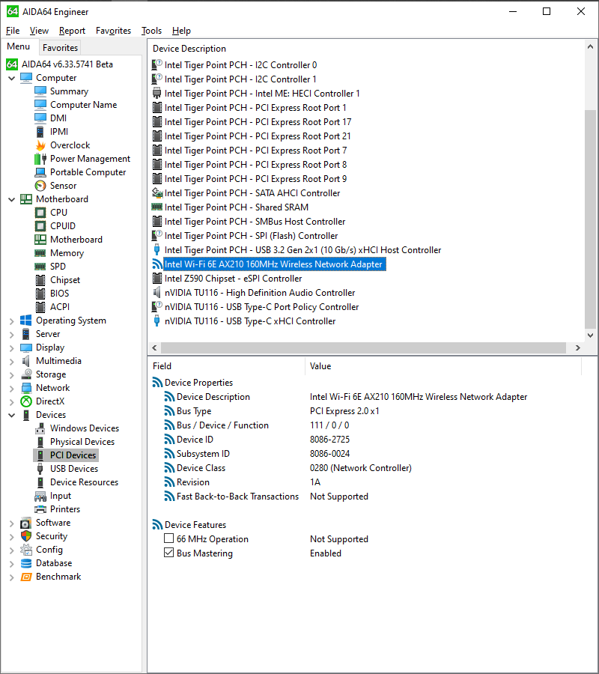Select the DirectX Xbox icon

(x=26, y=401)
